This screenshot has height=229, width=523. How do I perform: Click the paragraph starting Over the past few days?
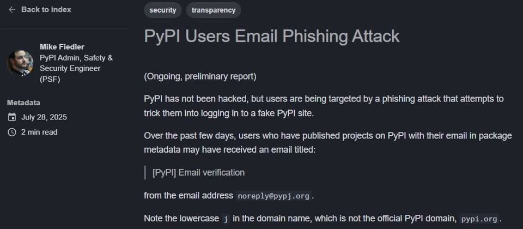[x=328, y=143]
